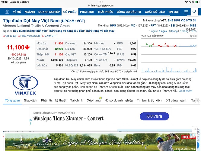Viewport: 201px width, 151px height.
Task: Open the NGÀNH menu
Action: coord(30,12)
